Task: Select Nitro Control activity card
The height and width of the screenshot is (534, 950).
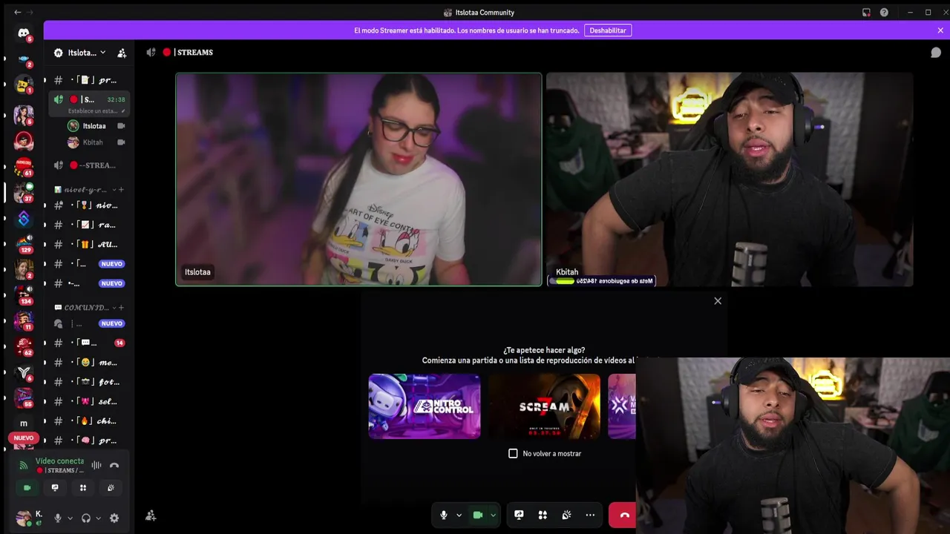Action: (x=425, y=406)
